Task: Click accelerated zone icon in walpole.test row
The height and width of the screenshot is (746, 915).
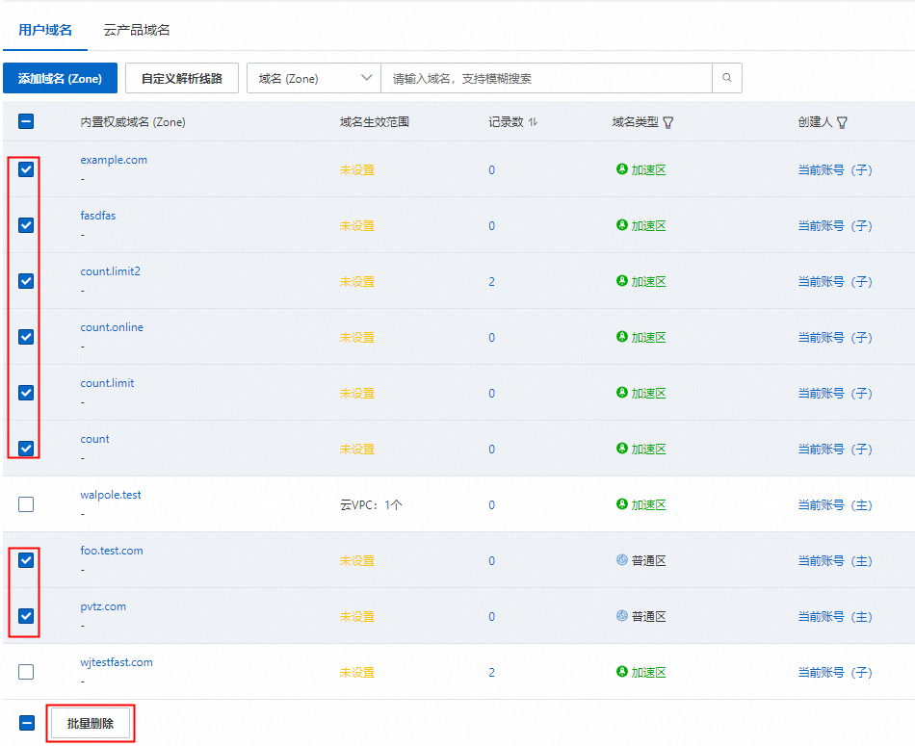Action: 622,504
